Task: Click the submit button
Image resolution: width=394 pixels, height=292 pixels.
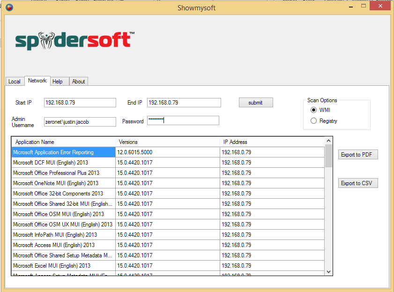Action: pos(256,103)
